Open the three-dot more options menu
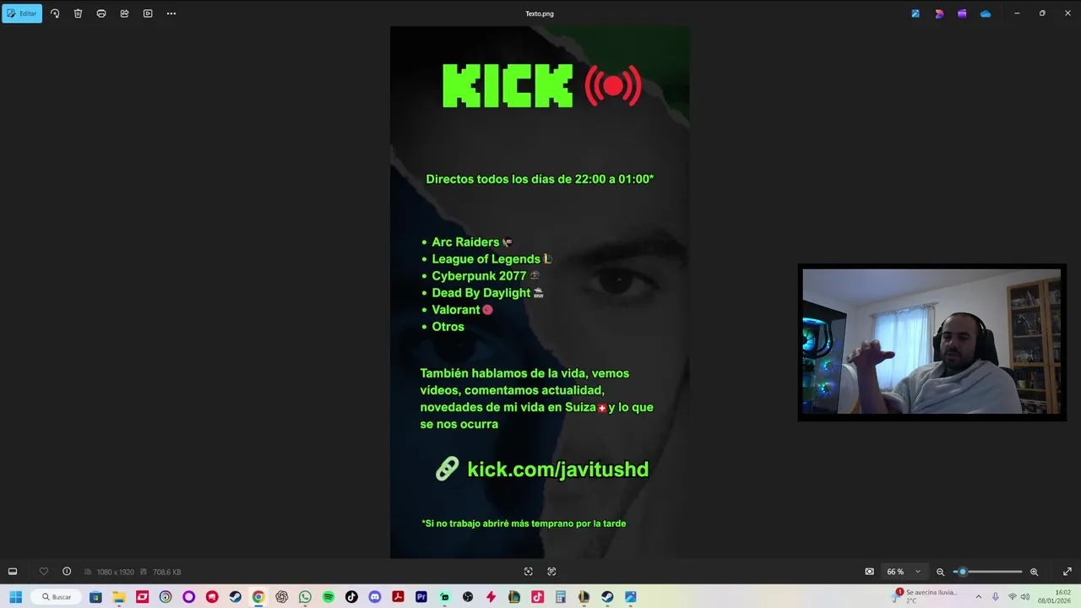Viewport: 1081px width, 608px height. pyautogui.click(x=171, y=14)
